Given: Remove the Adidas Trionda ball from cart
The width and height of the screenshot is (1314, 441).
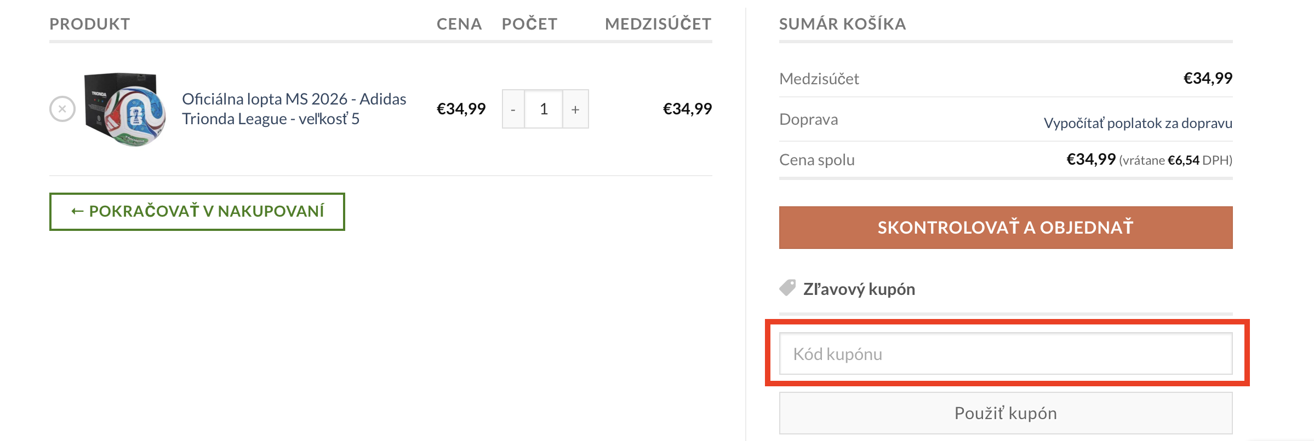Looking at the screenshot, I should [x=62, y=109].
